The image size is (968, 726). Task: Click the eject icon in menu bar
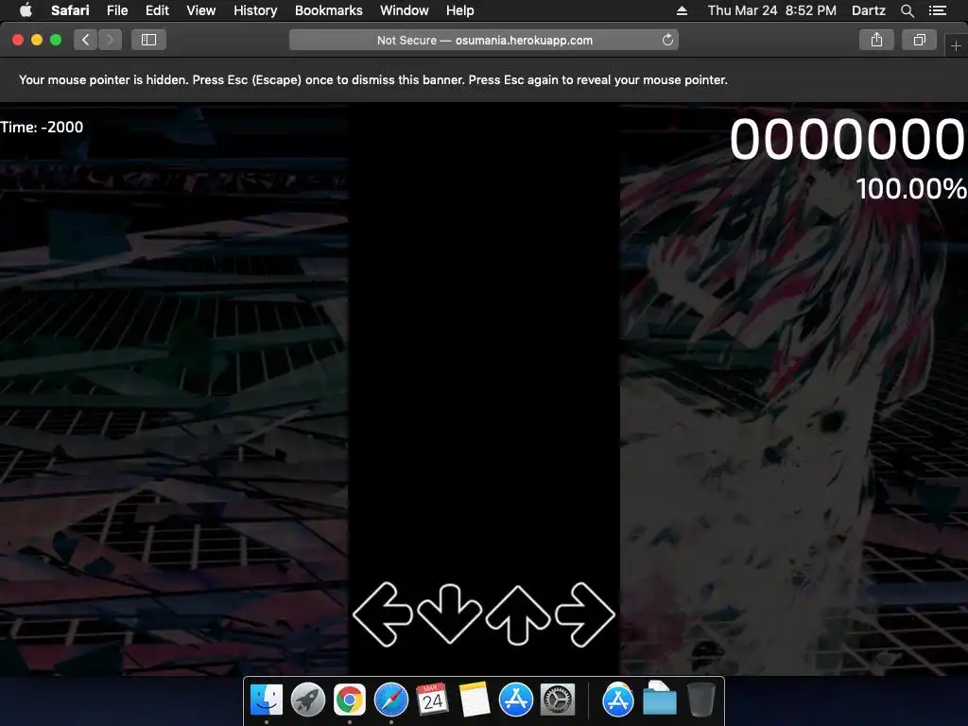pyautogui.click(x=683, y=10)
